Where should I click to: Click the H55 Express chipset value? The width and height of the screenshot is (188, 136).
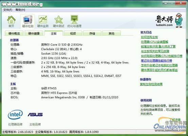59,93
